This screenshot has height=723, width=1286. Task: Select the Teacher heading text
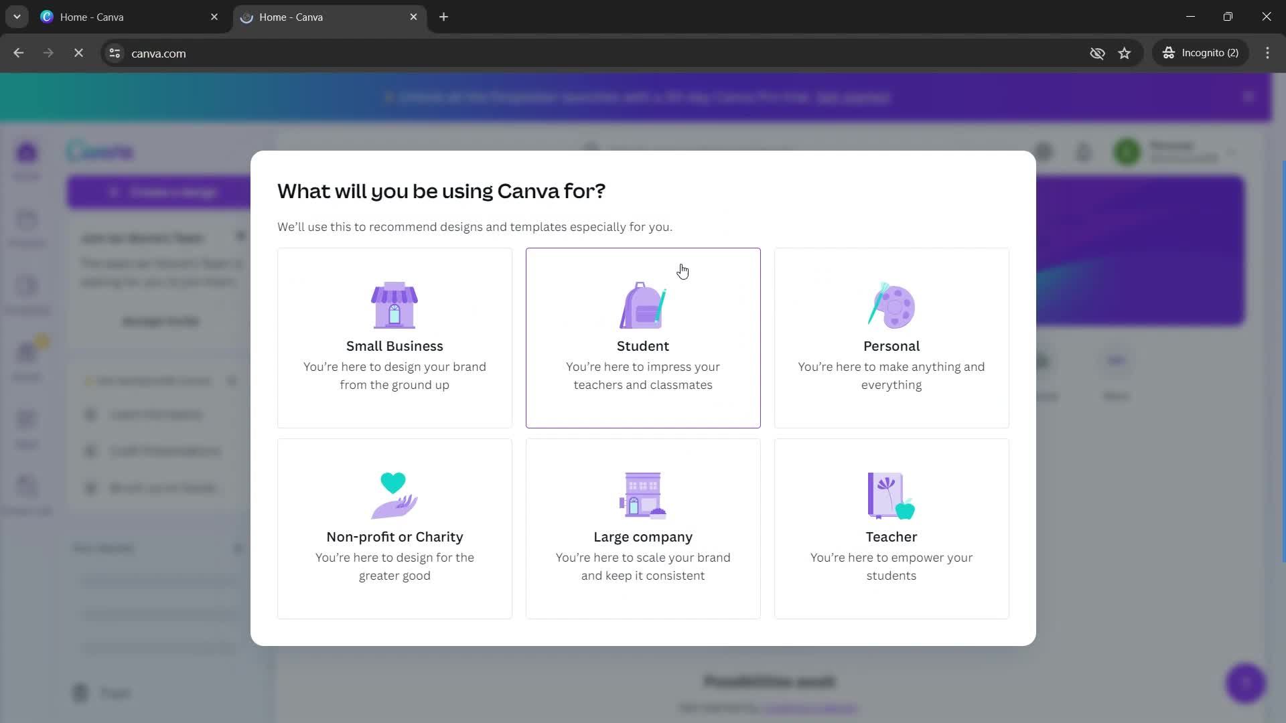[891, 537]
